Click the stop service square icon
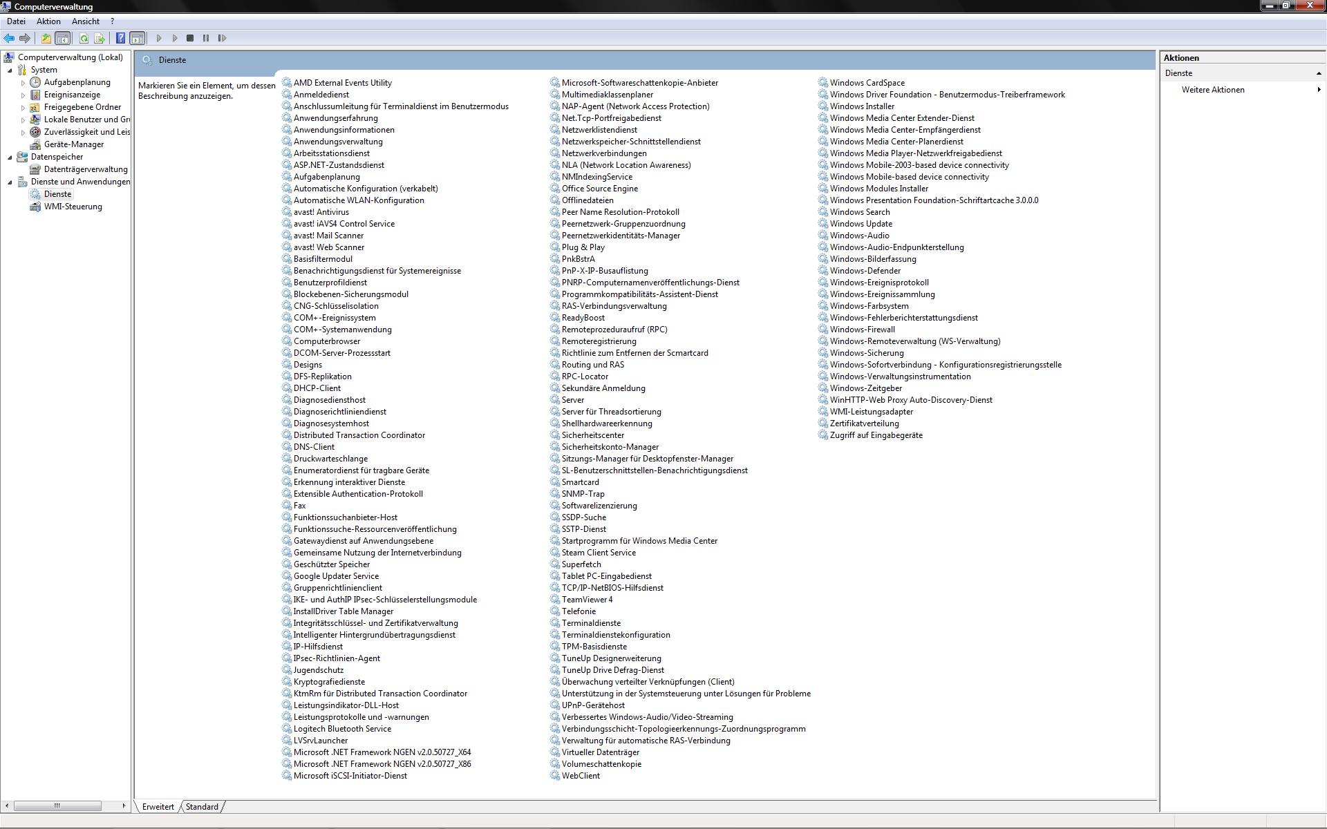This screenshot has width=1327, height=829. tap(190, 39)
